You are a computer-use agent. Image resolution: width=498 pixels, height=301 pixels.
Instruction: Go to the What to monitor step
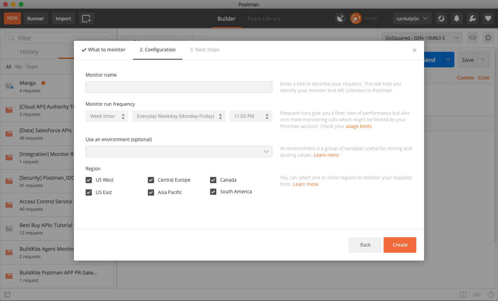(x=103, y=50)
